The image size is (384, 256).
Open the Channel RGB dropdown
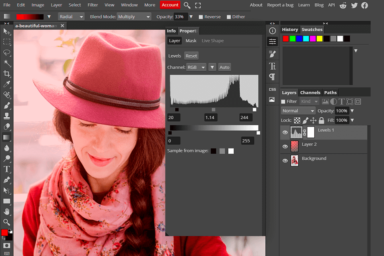click(196, 67)
